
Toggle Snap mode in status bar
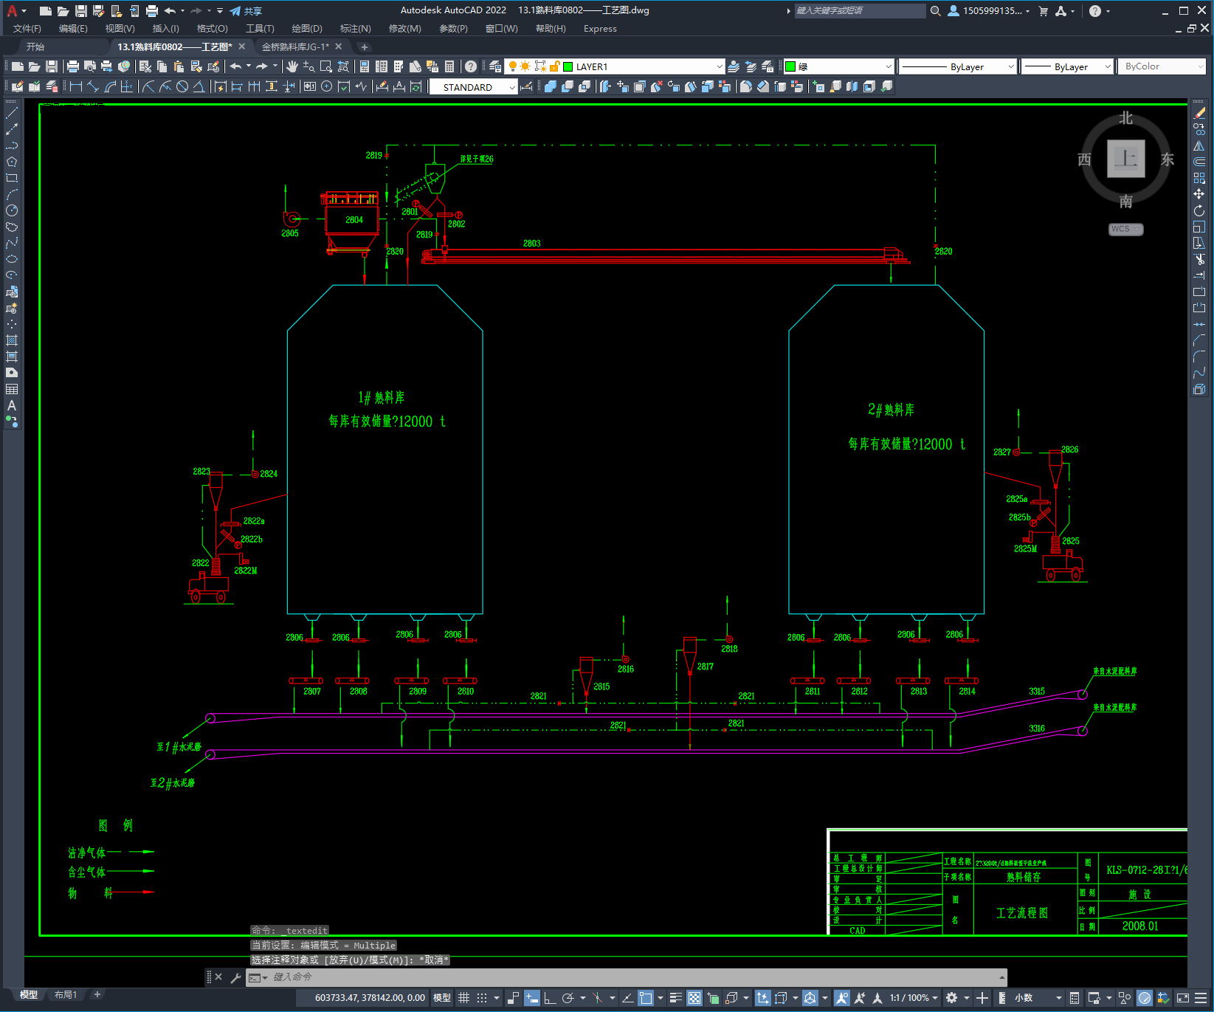(482, 998)
